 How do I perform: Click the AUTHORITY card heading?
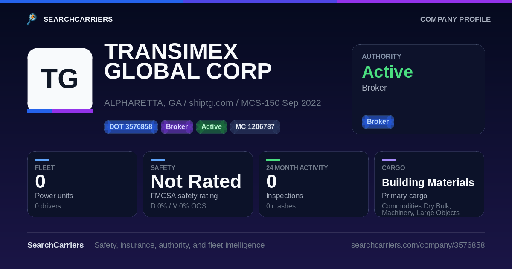click(x=381, y=56)
